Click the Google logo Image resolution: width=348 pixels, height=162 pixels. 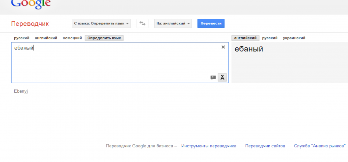[x=31, y=3]
